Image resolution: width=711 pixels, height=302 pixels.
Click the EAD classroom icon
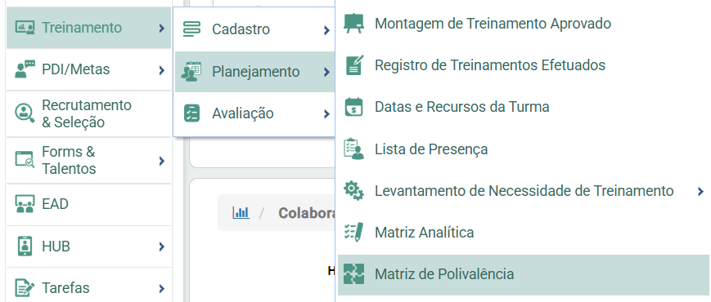(x=25, y=204)
